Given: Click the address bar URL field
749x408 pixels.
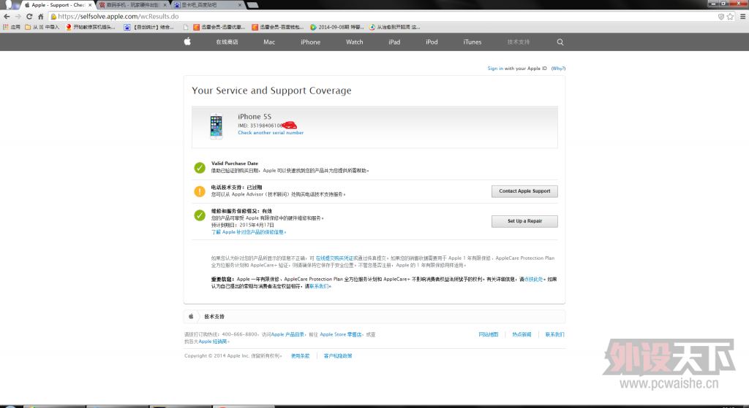Looking at the screenshot, I should point(382,16).
